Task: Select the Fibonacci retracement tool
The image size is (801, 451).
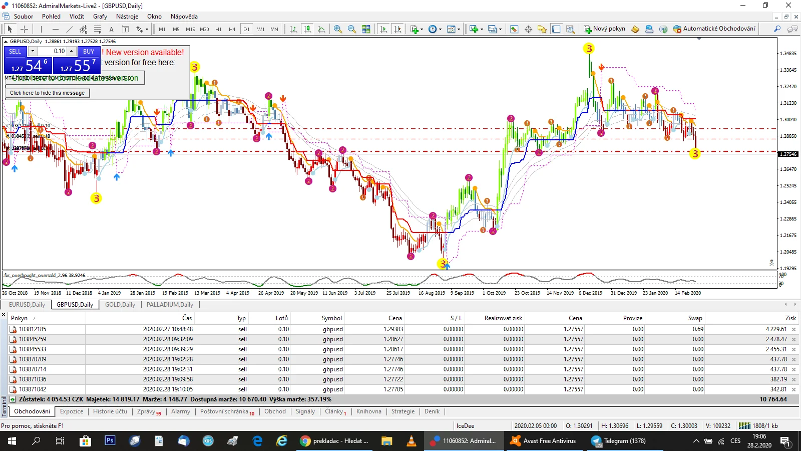Action: coord(98,29)
